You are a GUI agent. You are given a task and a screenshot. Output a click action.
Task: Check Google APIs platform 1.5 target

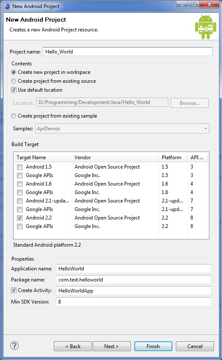tap(20, 175)
